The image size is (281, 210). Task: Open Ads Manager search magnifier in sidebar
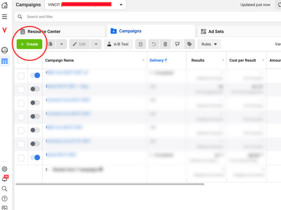coord(4,189)
